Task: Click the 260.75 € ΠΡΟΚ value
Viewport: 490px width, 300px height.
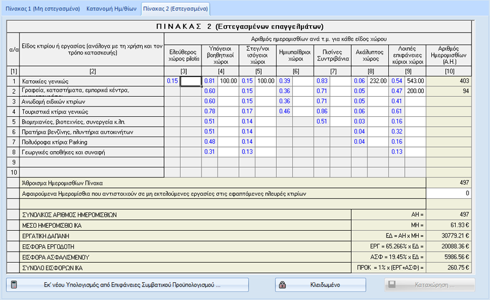Action: pyautogui.click(x=448, y=268)
